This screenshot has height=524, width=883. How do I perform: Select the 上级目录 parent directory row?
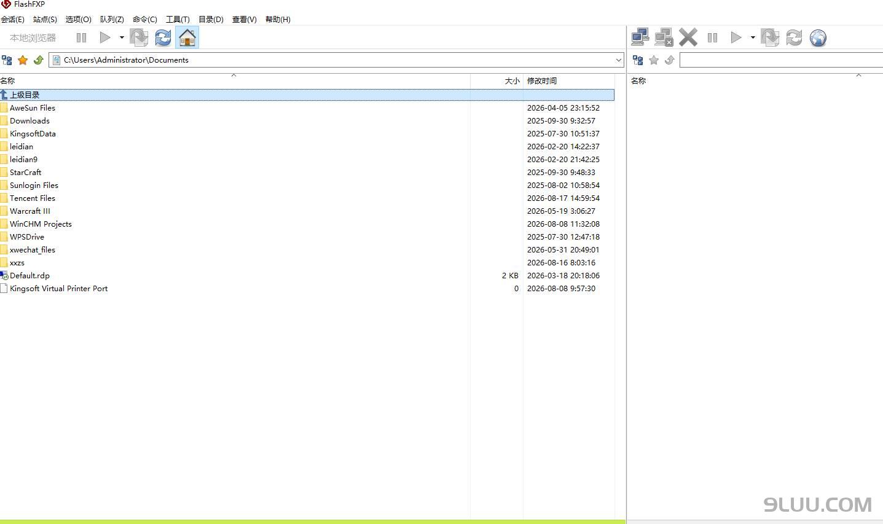[x=307, y=95]
